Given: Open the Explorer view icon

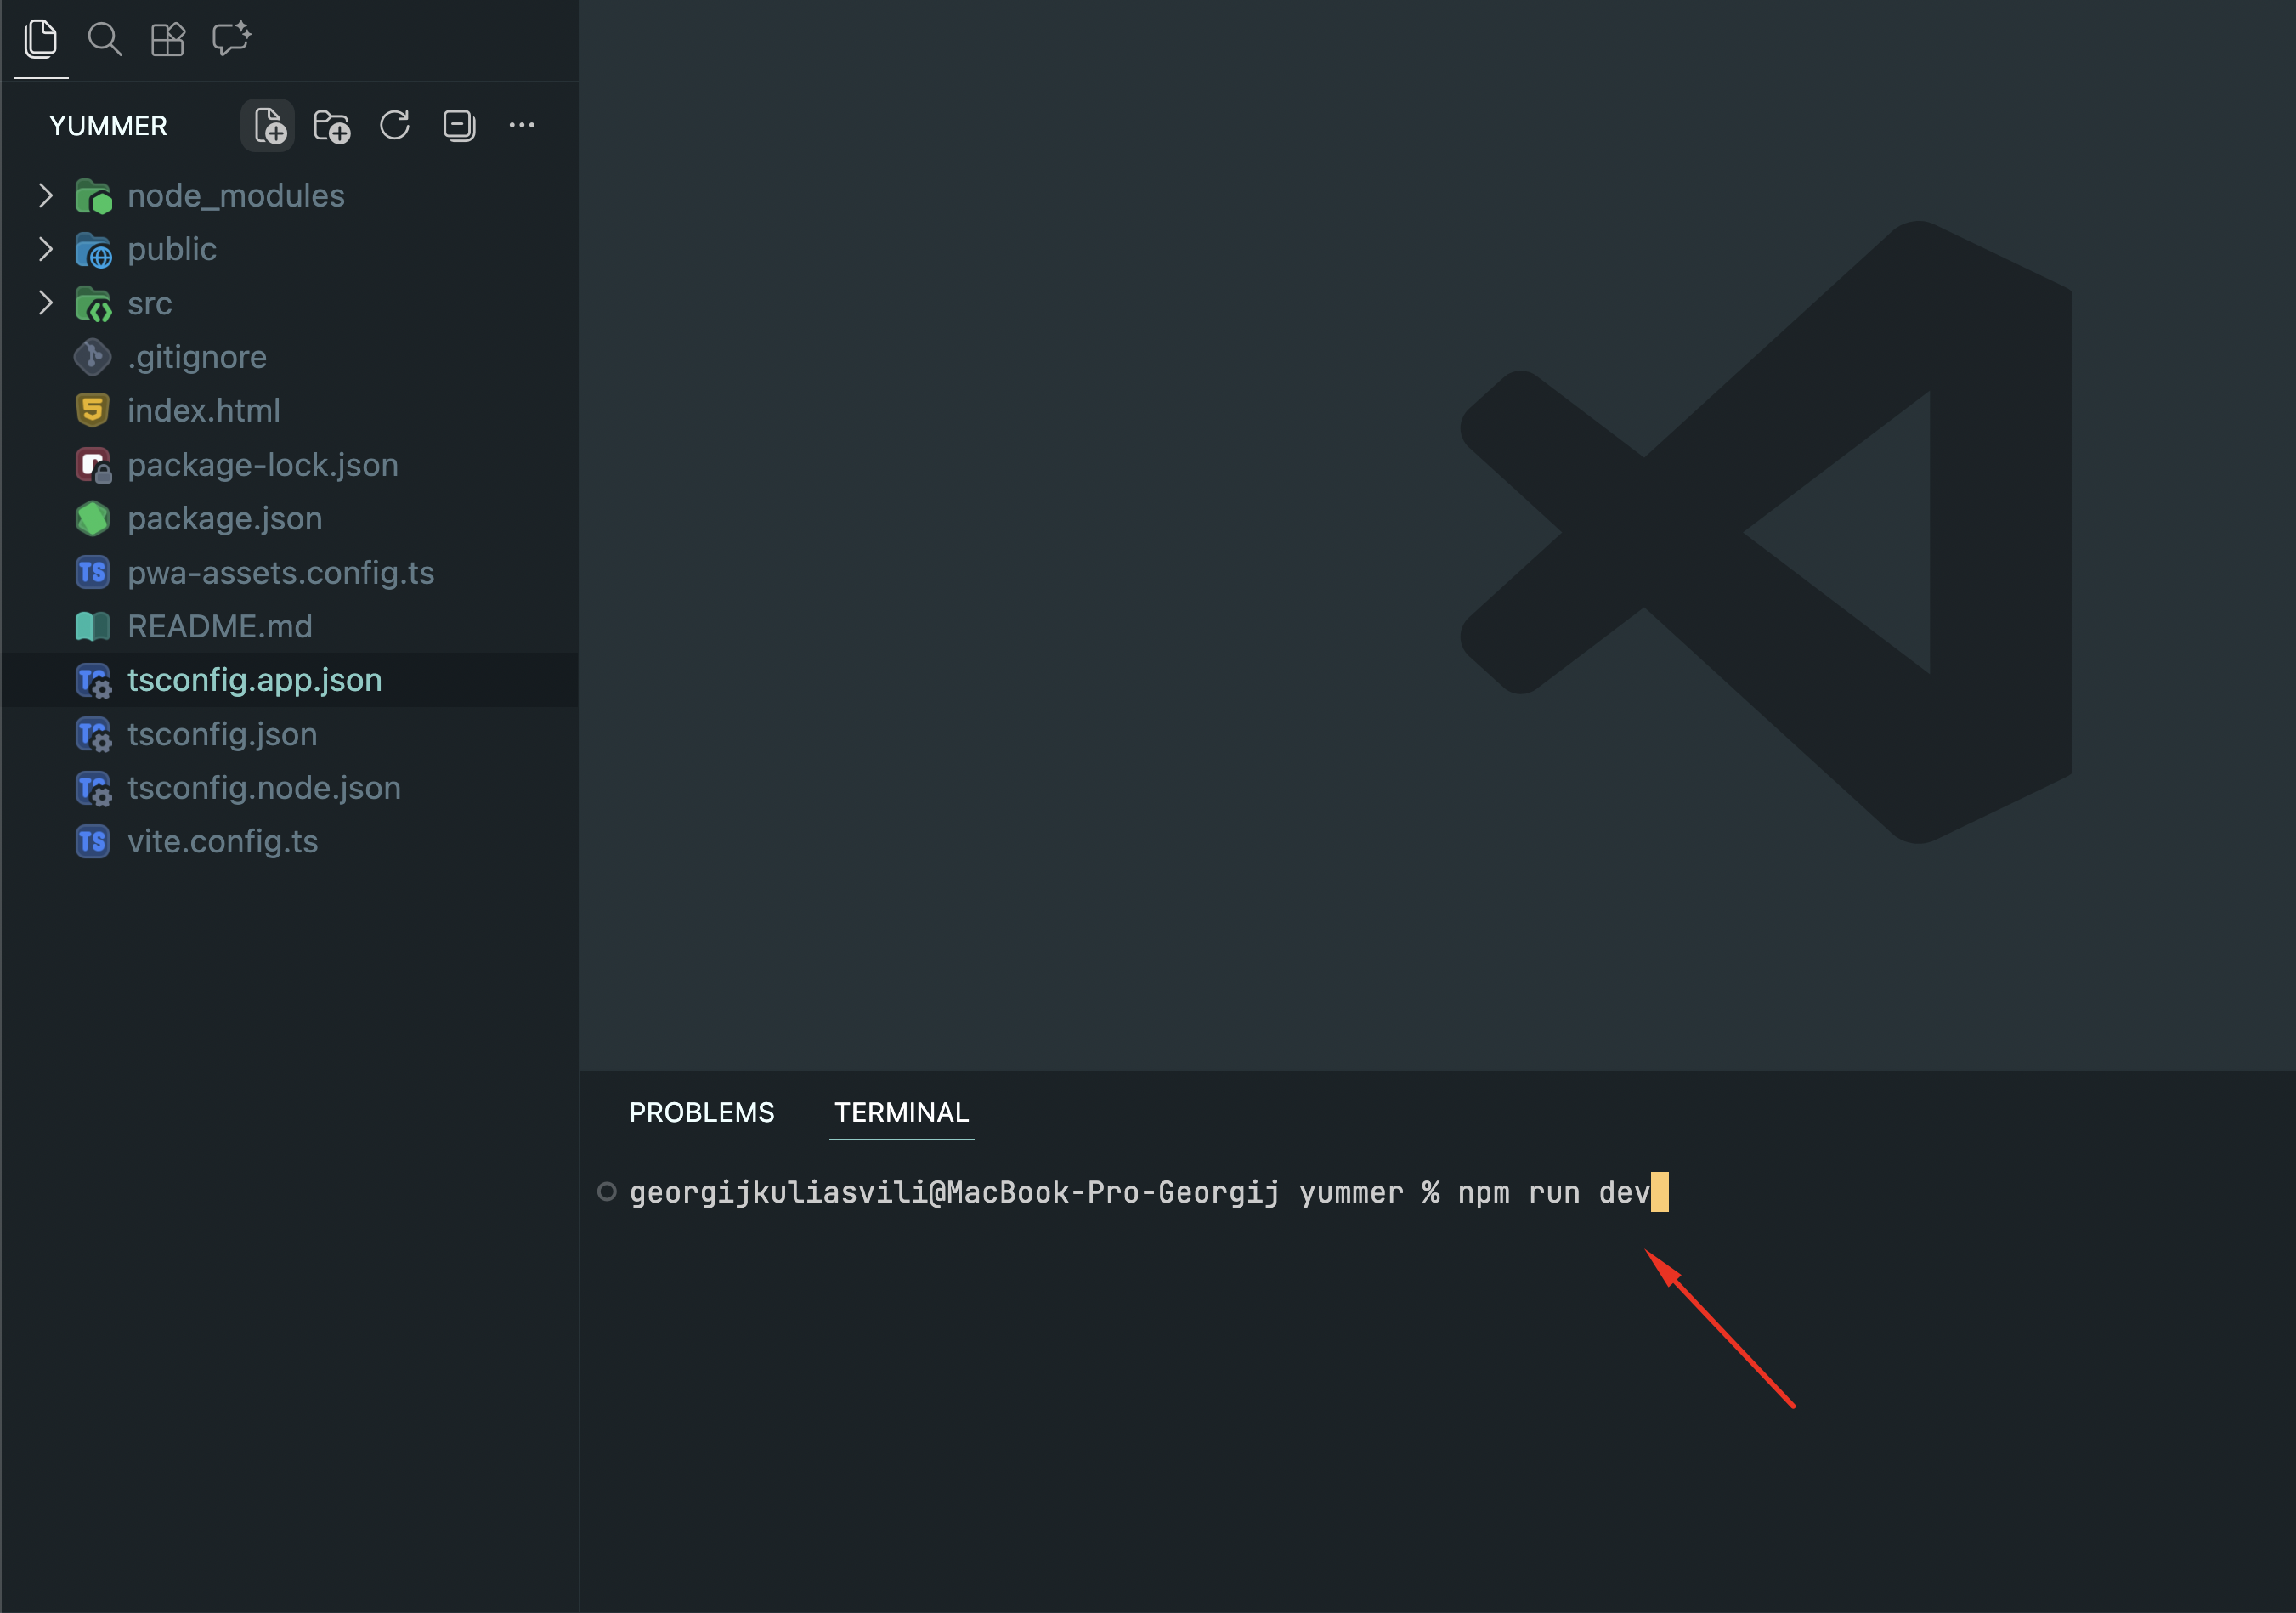Looking at the screenshot, I should pyautogui.click(x=41, y=39).
